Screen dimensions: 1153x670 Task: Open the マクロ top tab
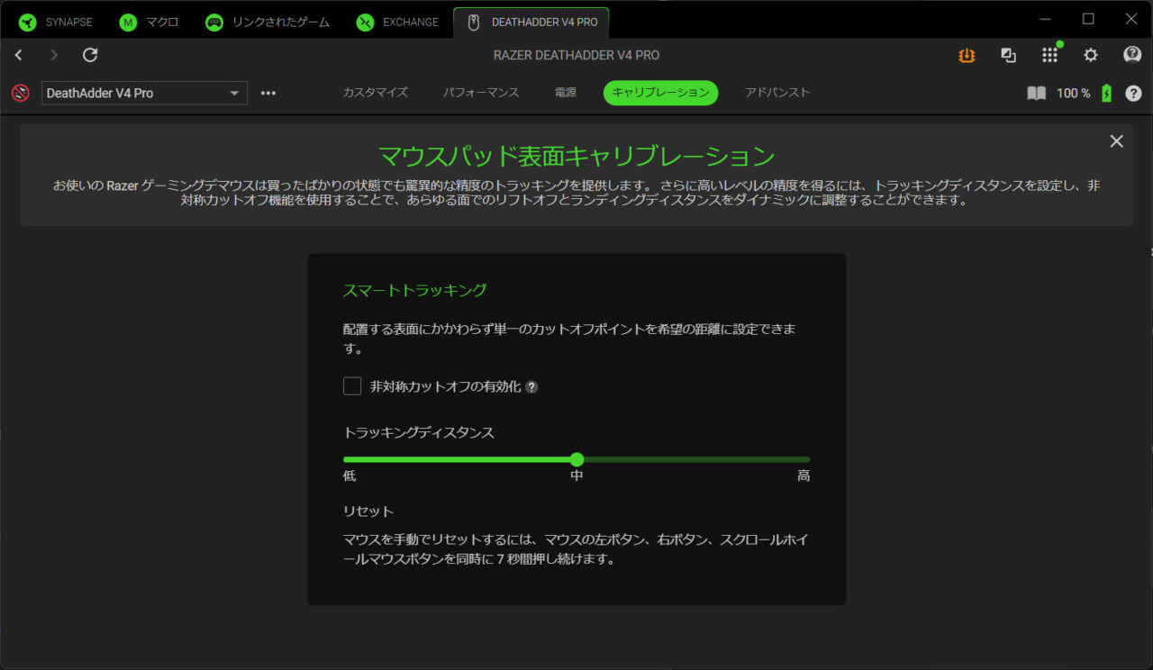pos(153,23)
